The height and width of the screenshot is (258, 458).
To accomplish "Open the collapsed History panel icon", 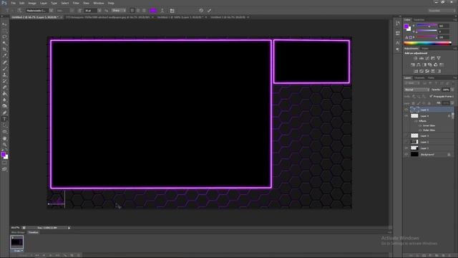I will (x=398, y=23).
